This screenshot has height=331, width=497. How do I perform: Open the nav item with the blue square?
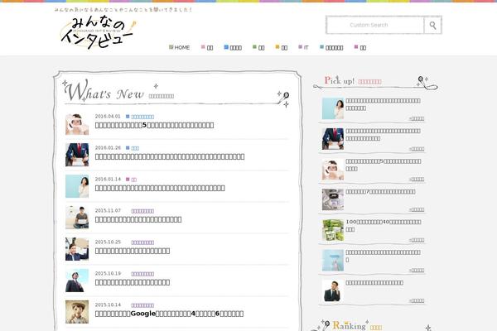[x=233, y=47]
